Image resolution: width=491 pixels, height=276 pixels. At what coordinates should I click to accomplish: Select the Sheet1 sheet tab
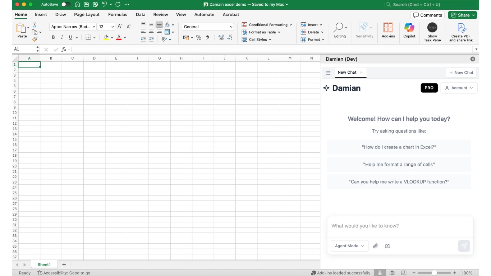tap(44, 264)
